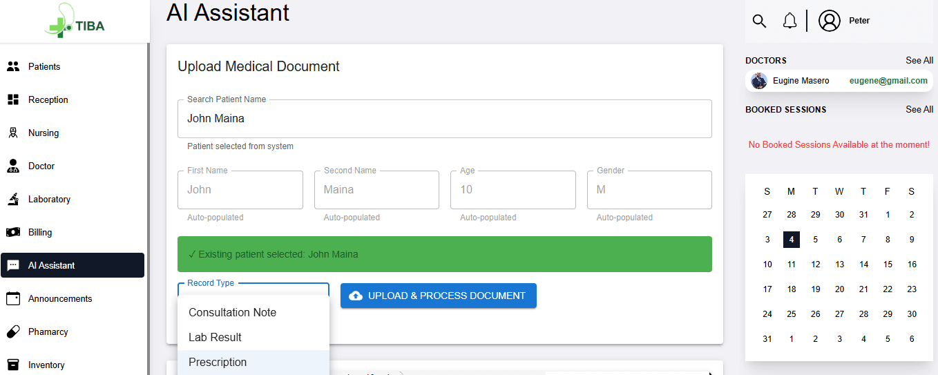
Task: Pick Prescription option in dropdown
Action: pos(218,362)
